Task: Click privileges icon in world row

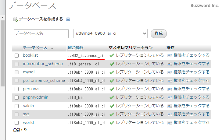Action: 170,123
